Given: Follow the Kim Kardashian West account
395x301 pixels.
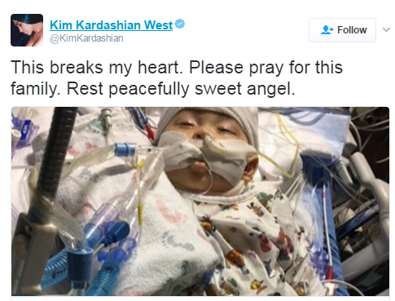Looking at the screenshot, I should click(x=342, y=30).
